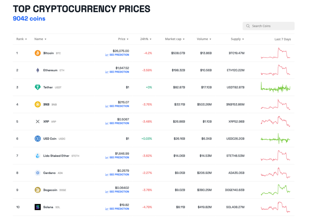Click the magnifying glass in Search Coins
This screenshot has height=217, width=310.
click(x=249, y=26)
